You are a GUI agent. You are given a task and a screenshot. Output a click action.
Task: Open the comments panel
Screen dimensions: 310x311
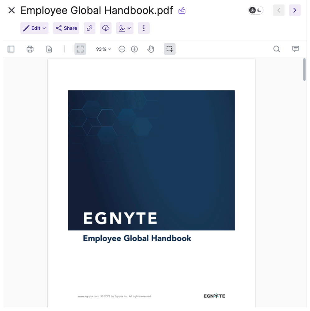coord(295,49)
